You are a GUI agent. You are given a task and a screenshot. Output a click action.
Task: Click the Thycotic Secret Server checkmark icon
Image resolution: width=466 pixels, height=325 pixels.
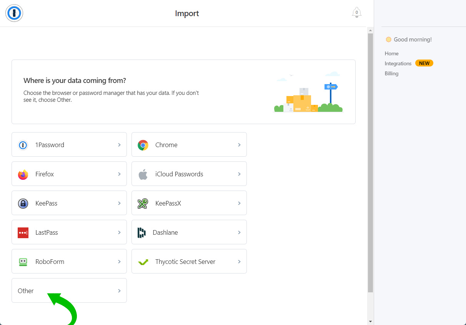coord(143,262)
